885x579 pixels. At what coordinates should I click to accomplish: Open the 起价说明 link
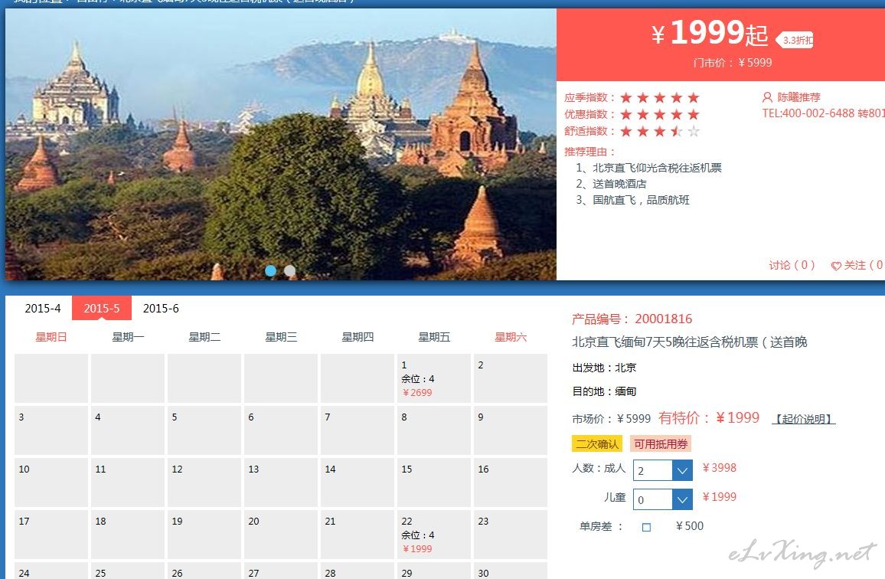[x=803, y=419]
